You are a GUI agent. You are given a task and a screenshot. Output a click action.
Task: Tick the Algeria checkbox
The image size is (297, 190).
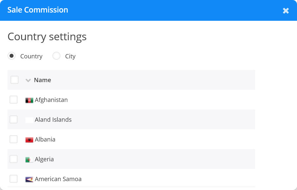[14, 159]
